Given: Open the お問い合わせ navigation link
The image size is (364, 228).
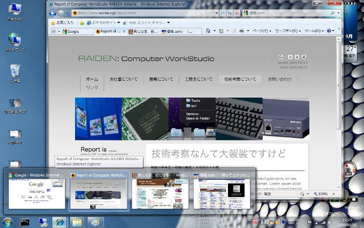Looking at the screenshot, I should pos(280,79).
